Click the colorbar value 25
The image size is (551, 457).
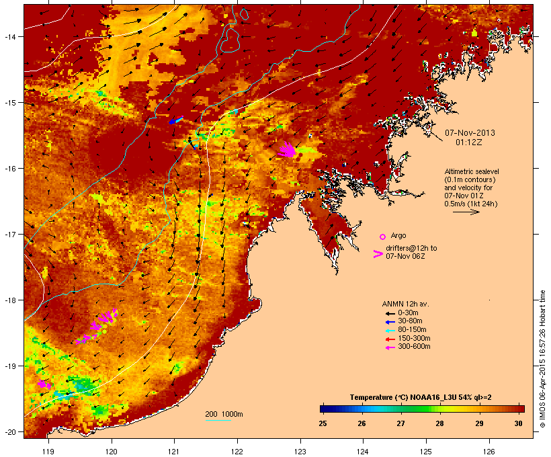323,423
